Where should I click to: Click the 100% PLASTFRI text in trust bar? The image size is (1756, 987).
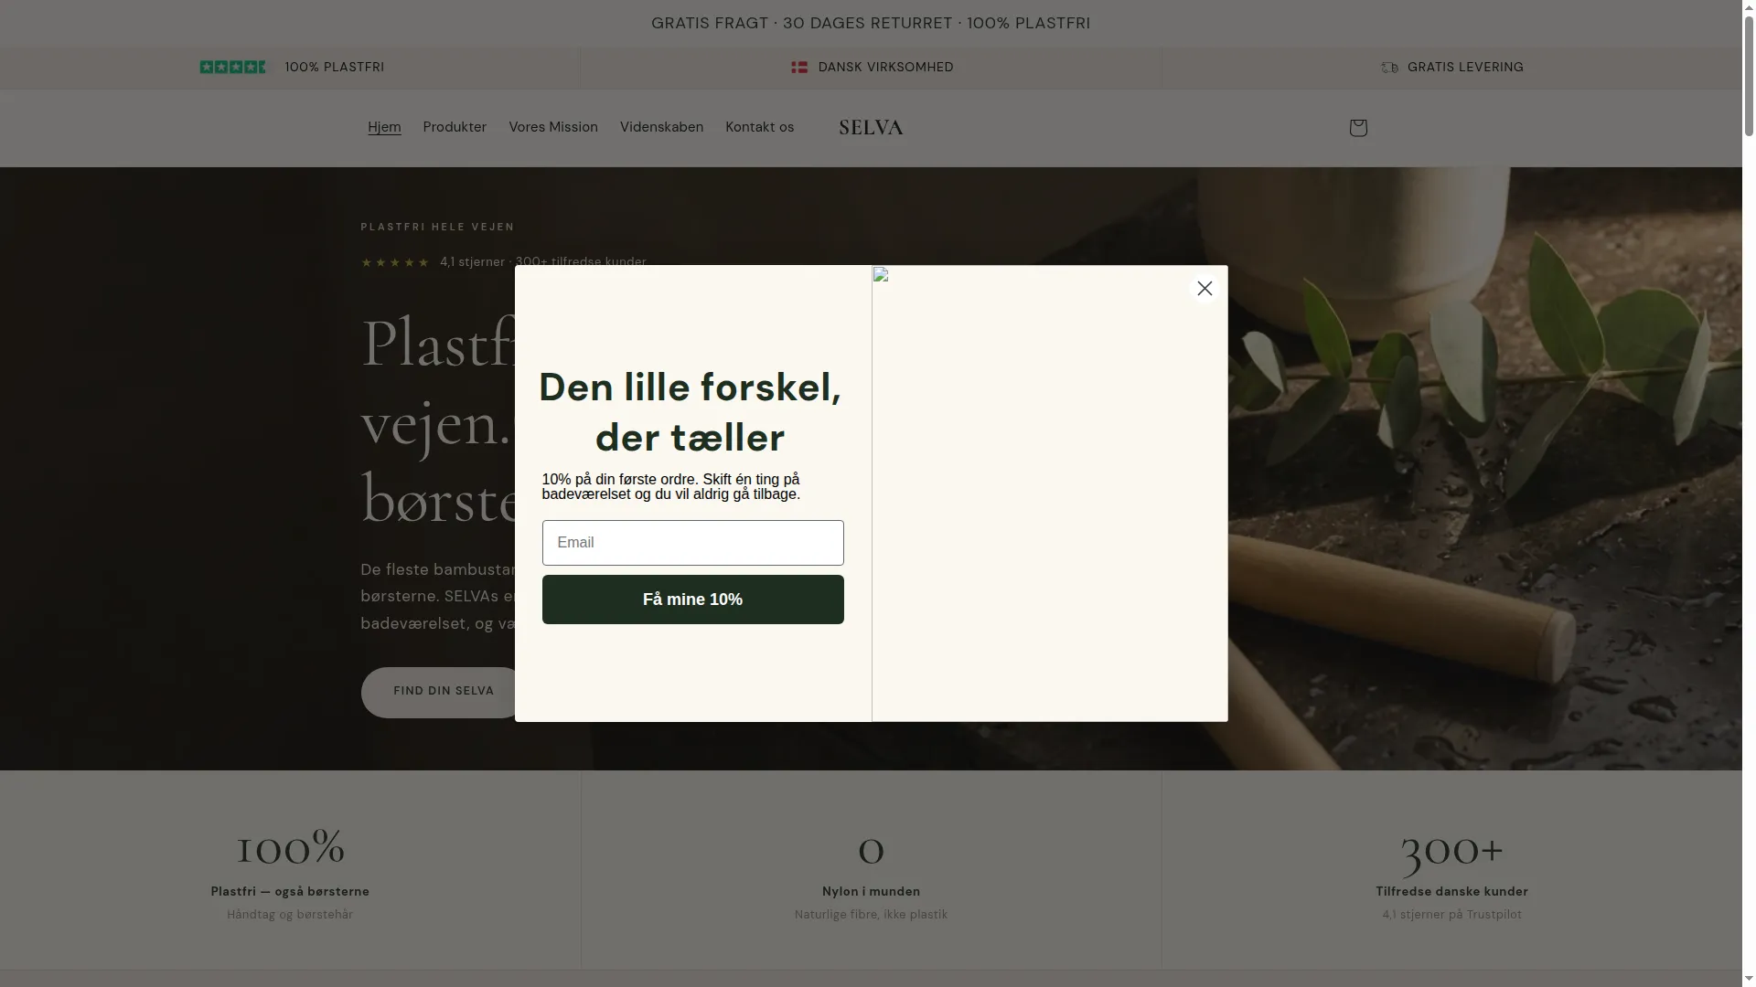pyautogui.click(x=335, y=68)
